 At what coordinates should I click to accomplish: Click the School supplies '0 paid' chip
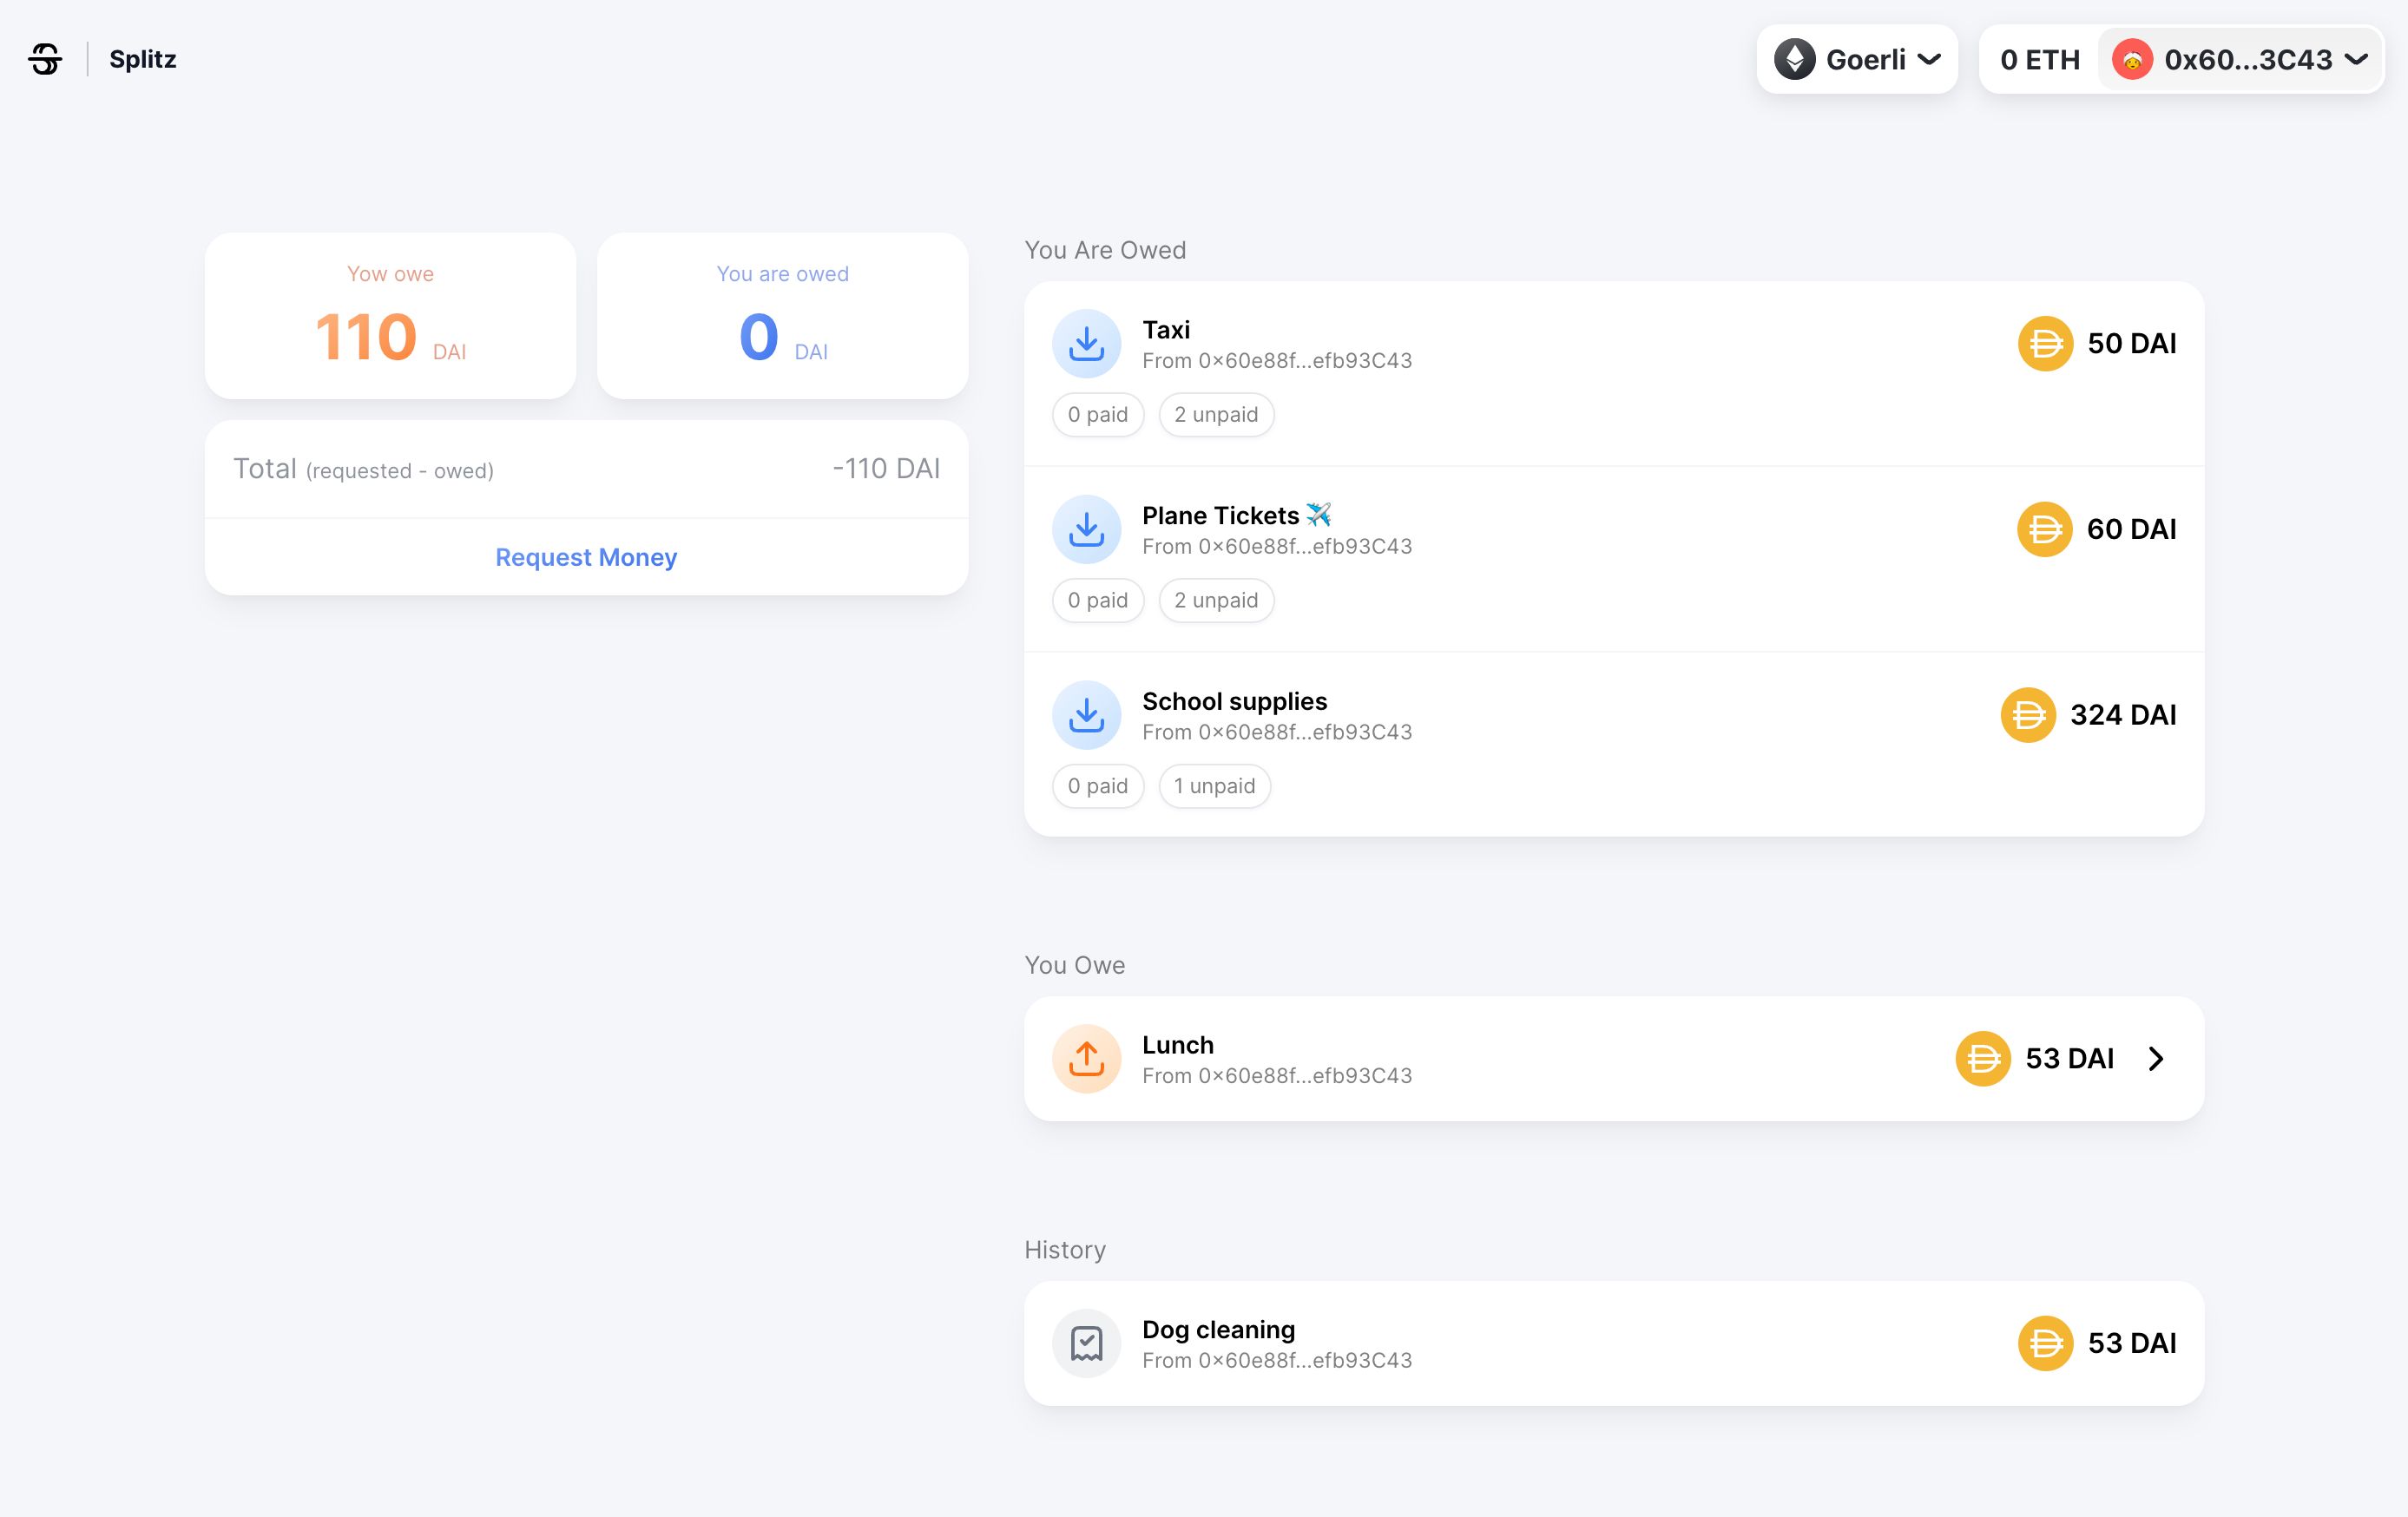[x=1098, y=786]
